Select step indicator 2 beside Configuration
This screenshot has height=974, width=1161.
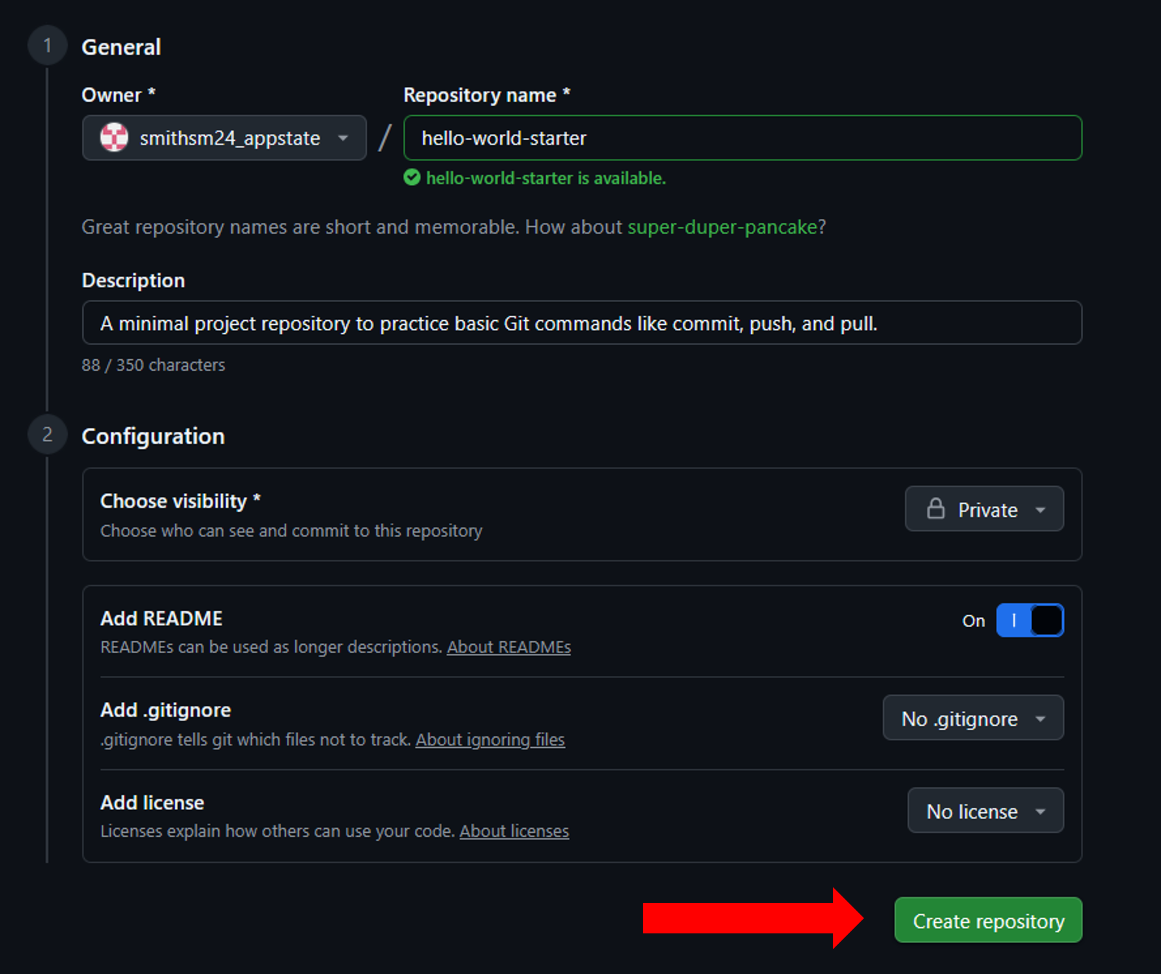tap(47, 434)
